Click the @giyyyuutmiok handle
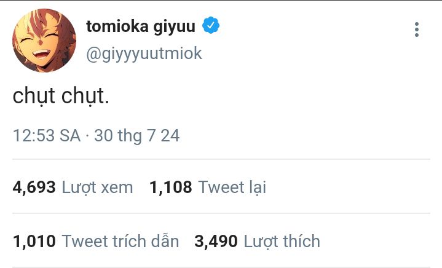The image size is (442, 268). [x=144, y=53]
